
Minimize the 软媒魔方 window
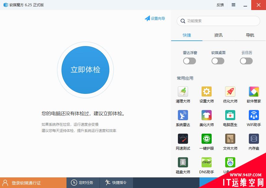click(x=245, y=5)
